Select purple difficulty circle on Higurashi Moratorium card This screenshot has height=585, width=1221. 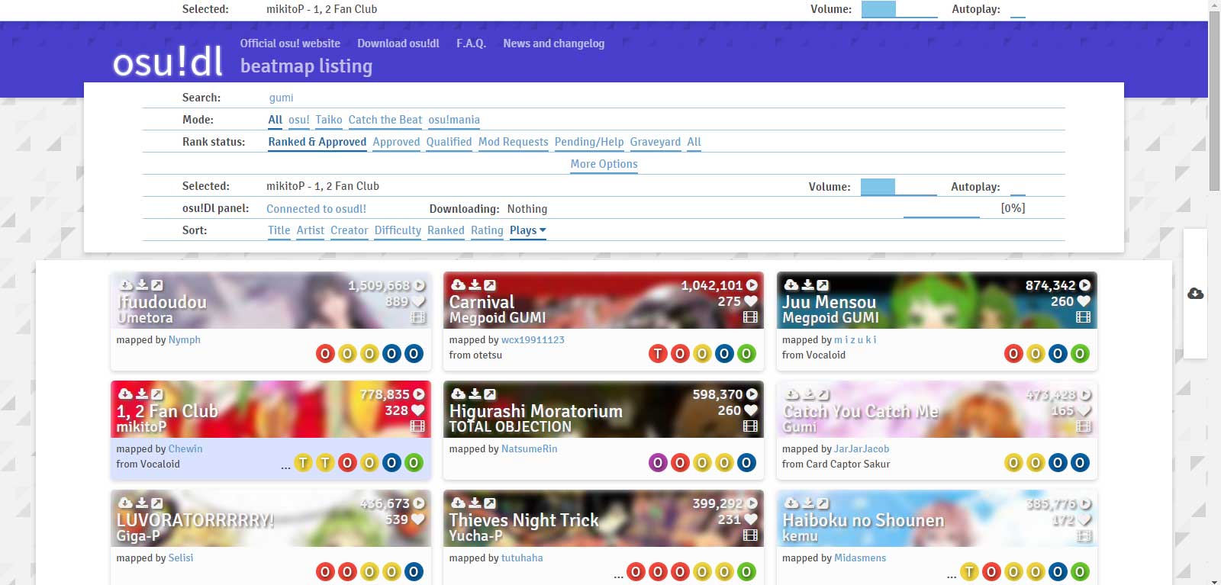click(x=658, y=463)
